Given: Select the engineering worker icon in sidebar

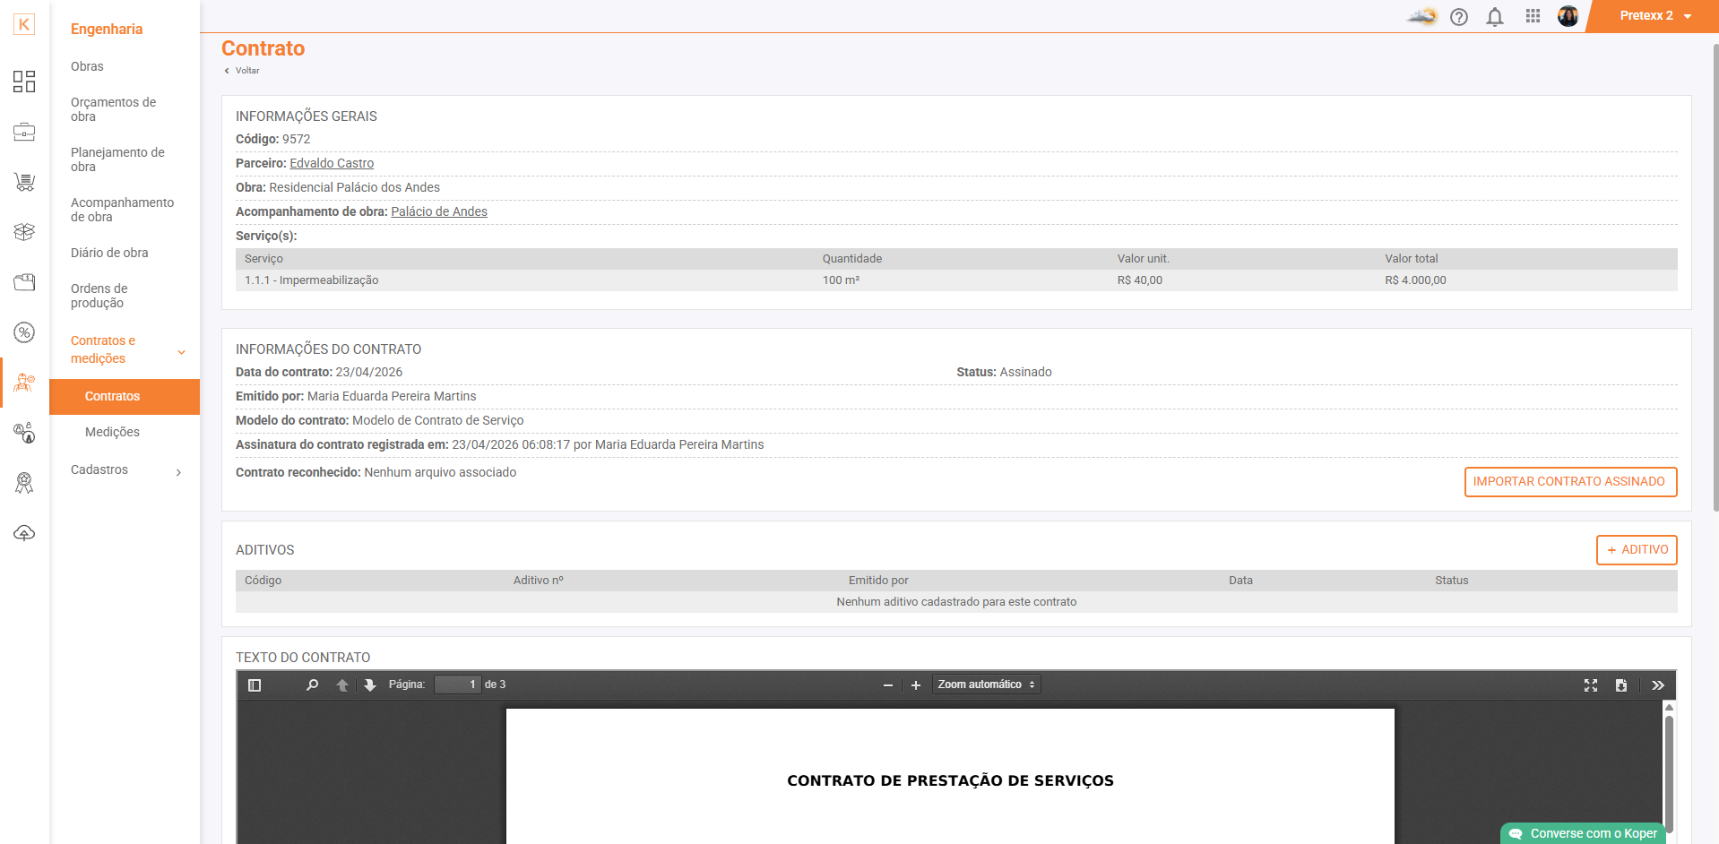Looking at the screenshot, I should click(24, 383).
